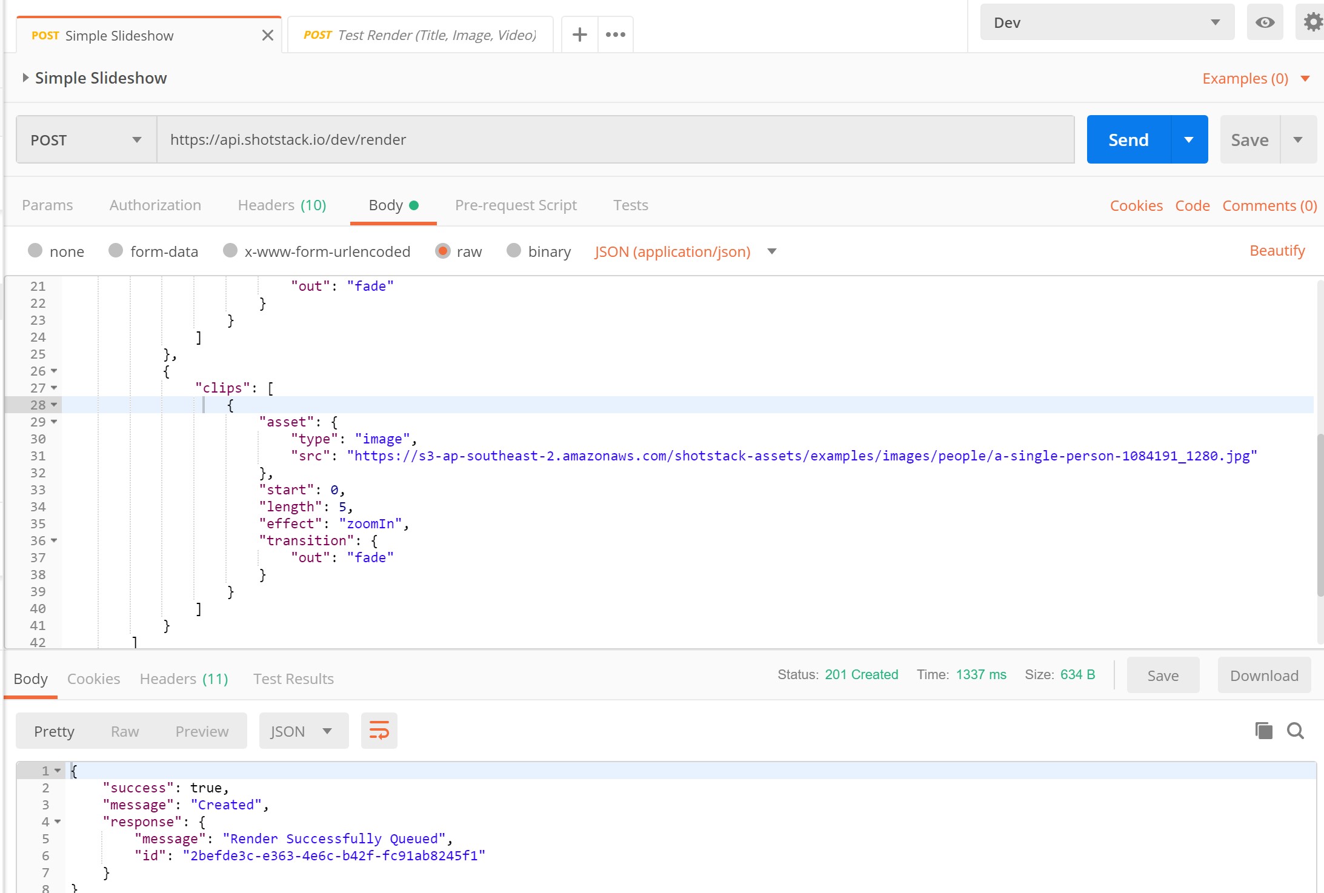This screenshot has width=1324, height=893.
Task: Close the Simple Slideshow tab
Action: (267, 36)
